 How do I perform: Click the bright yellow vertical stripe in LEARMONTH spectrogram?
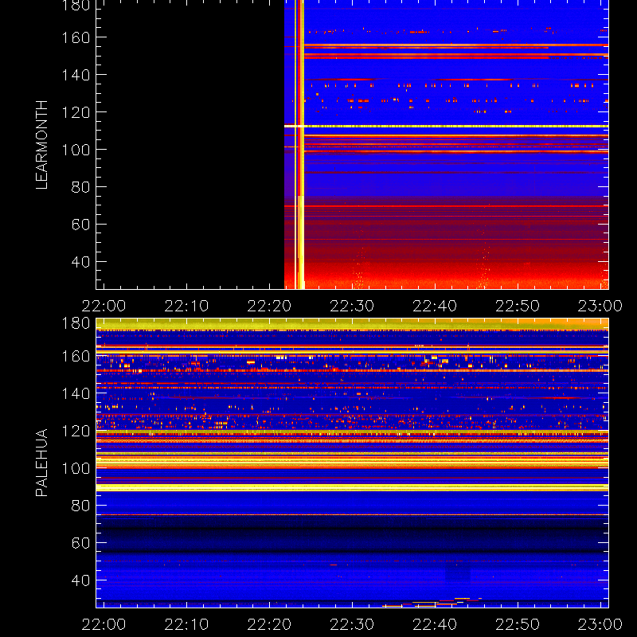coord(302,144)
